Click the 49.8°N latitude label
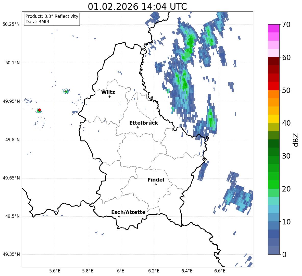The width and height of the screenshot is (302, 276). [12, 140]
